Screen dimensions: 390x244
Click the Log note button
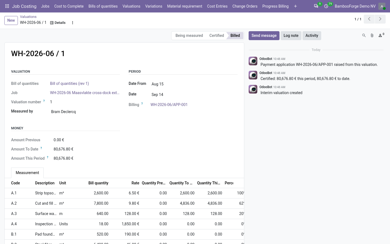pyautogui.click(x=291, y=36)
